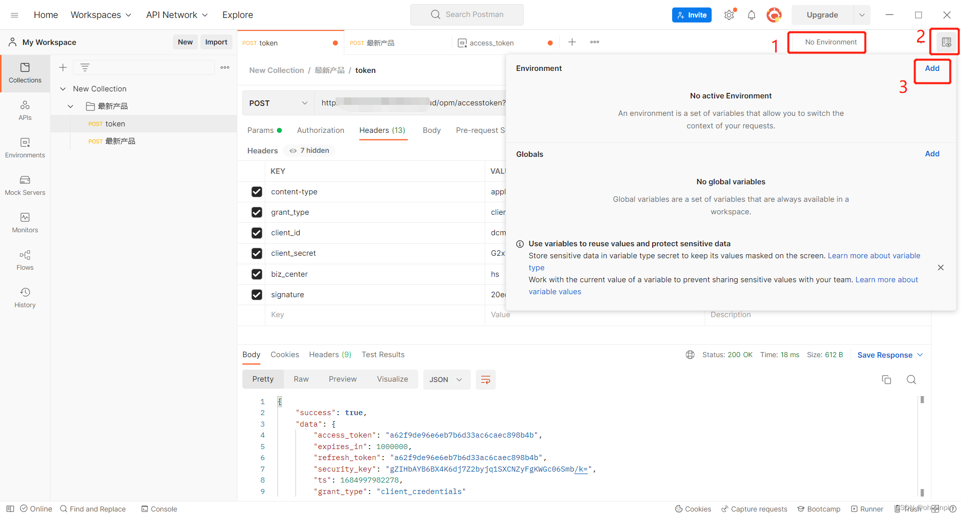Uncheck the grant_type header
This screenshot has width=961, height=516.
(257, 212)
